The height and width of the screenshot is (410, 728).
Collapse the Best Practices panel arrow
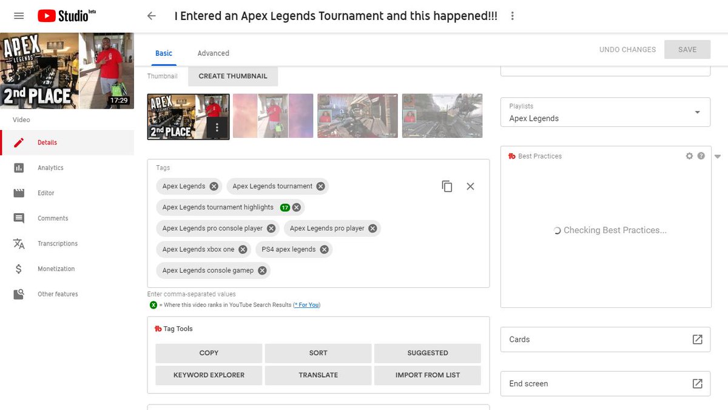718,157
